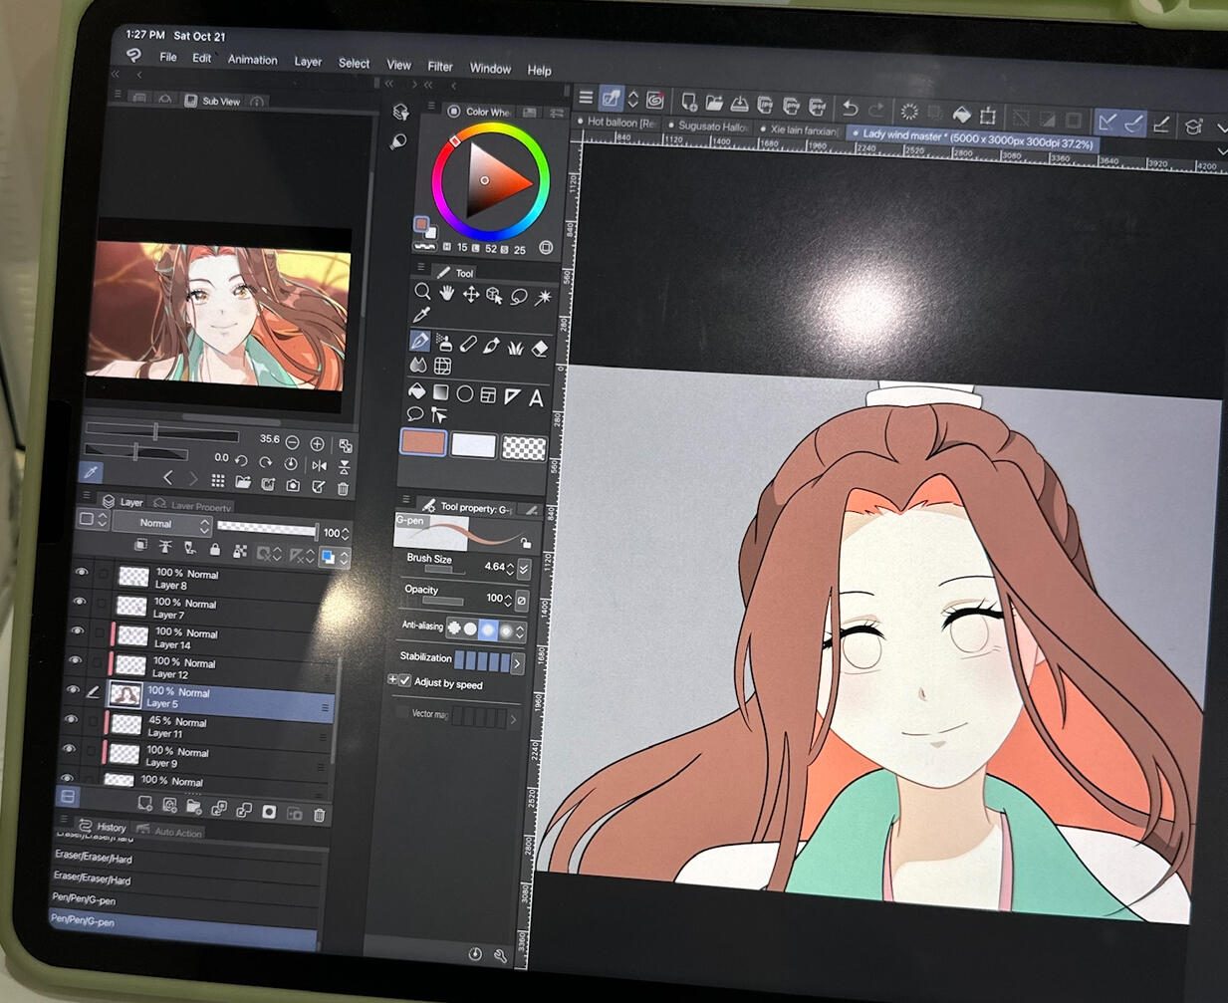
Task: Switch to the Xie lain fanxian canvas tab
Action: 803,129
